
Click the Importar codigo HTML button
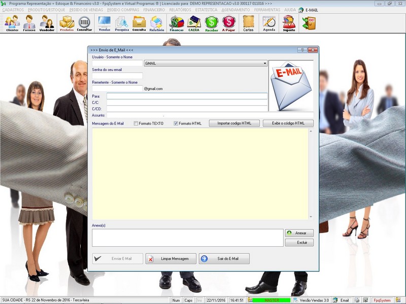click(234, 123)
